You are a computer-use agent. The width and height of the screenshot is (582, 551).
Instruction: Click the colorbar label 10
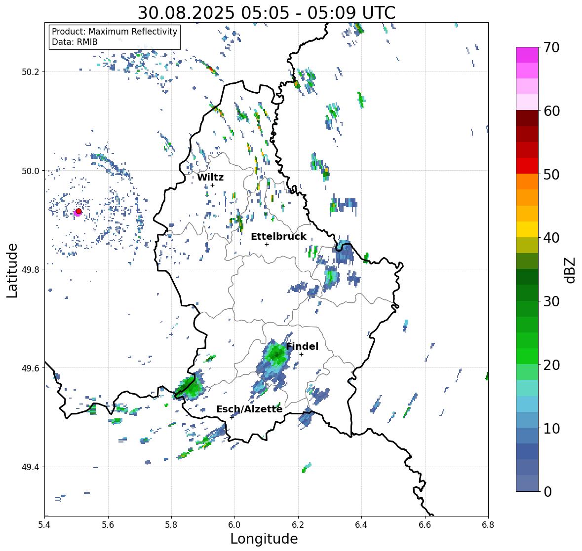click(x=551, y=428)
